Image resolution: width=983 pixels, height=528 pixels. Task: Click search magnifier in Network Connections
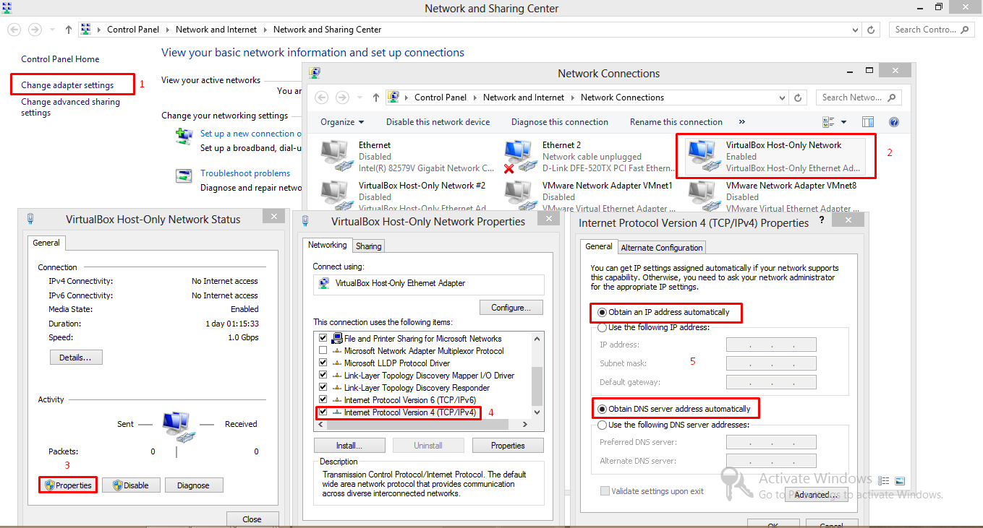(891, 98)
